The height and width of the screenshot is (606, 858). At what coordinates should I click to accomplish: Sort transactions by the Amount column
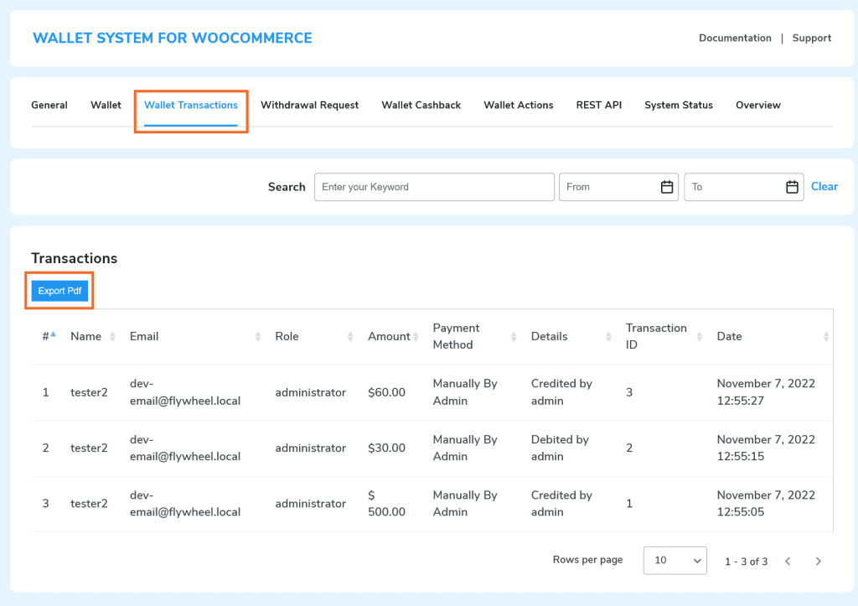point(416,336)
